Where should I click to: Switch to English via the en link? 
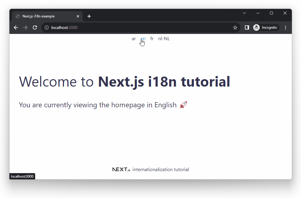click(143, 39)
